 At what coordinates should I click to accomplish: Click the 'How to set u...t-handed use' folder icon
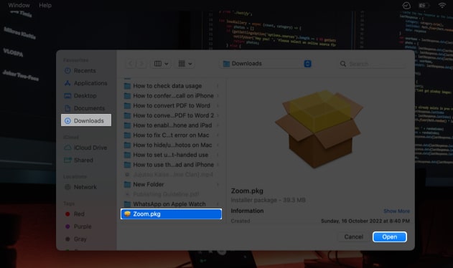tap(127, 155)
